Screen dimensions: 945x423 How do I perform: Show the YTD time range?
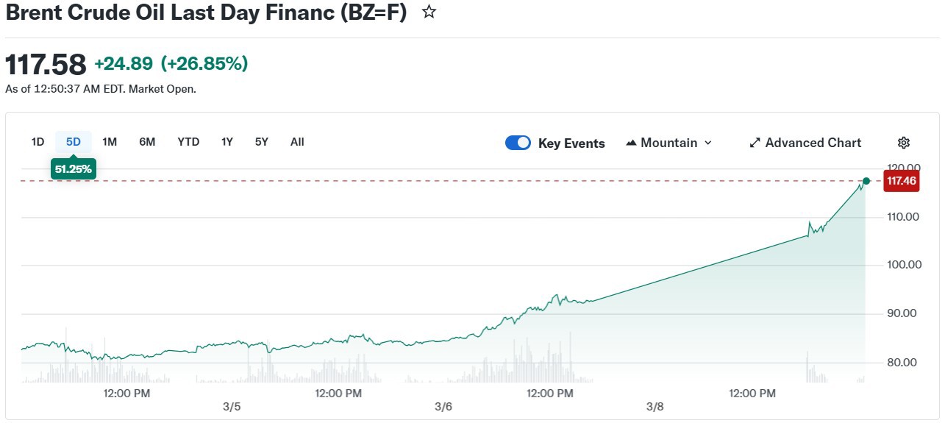[x=188, y=142]
